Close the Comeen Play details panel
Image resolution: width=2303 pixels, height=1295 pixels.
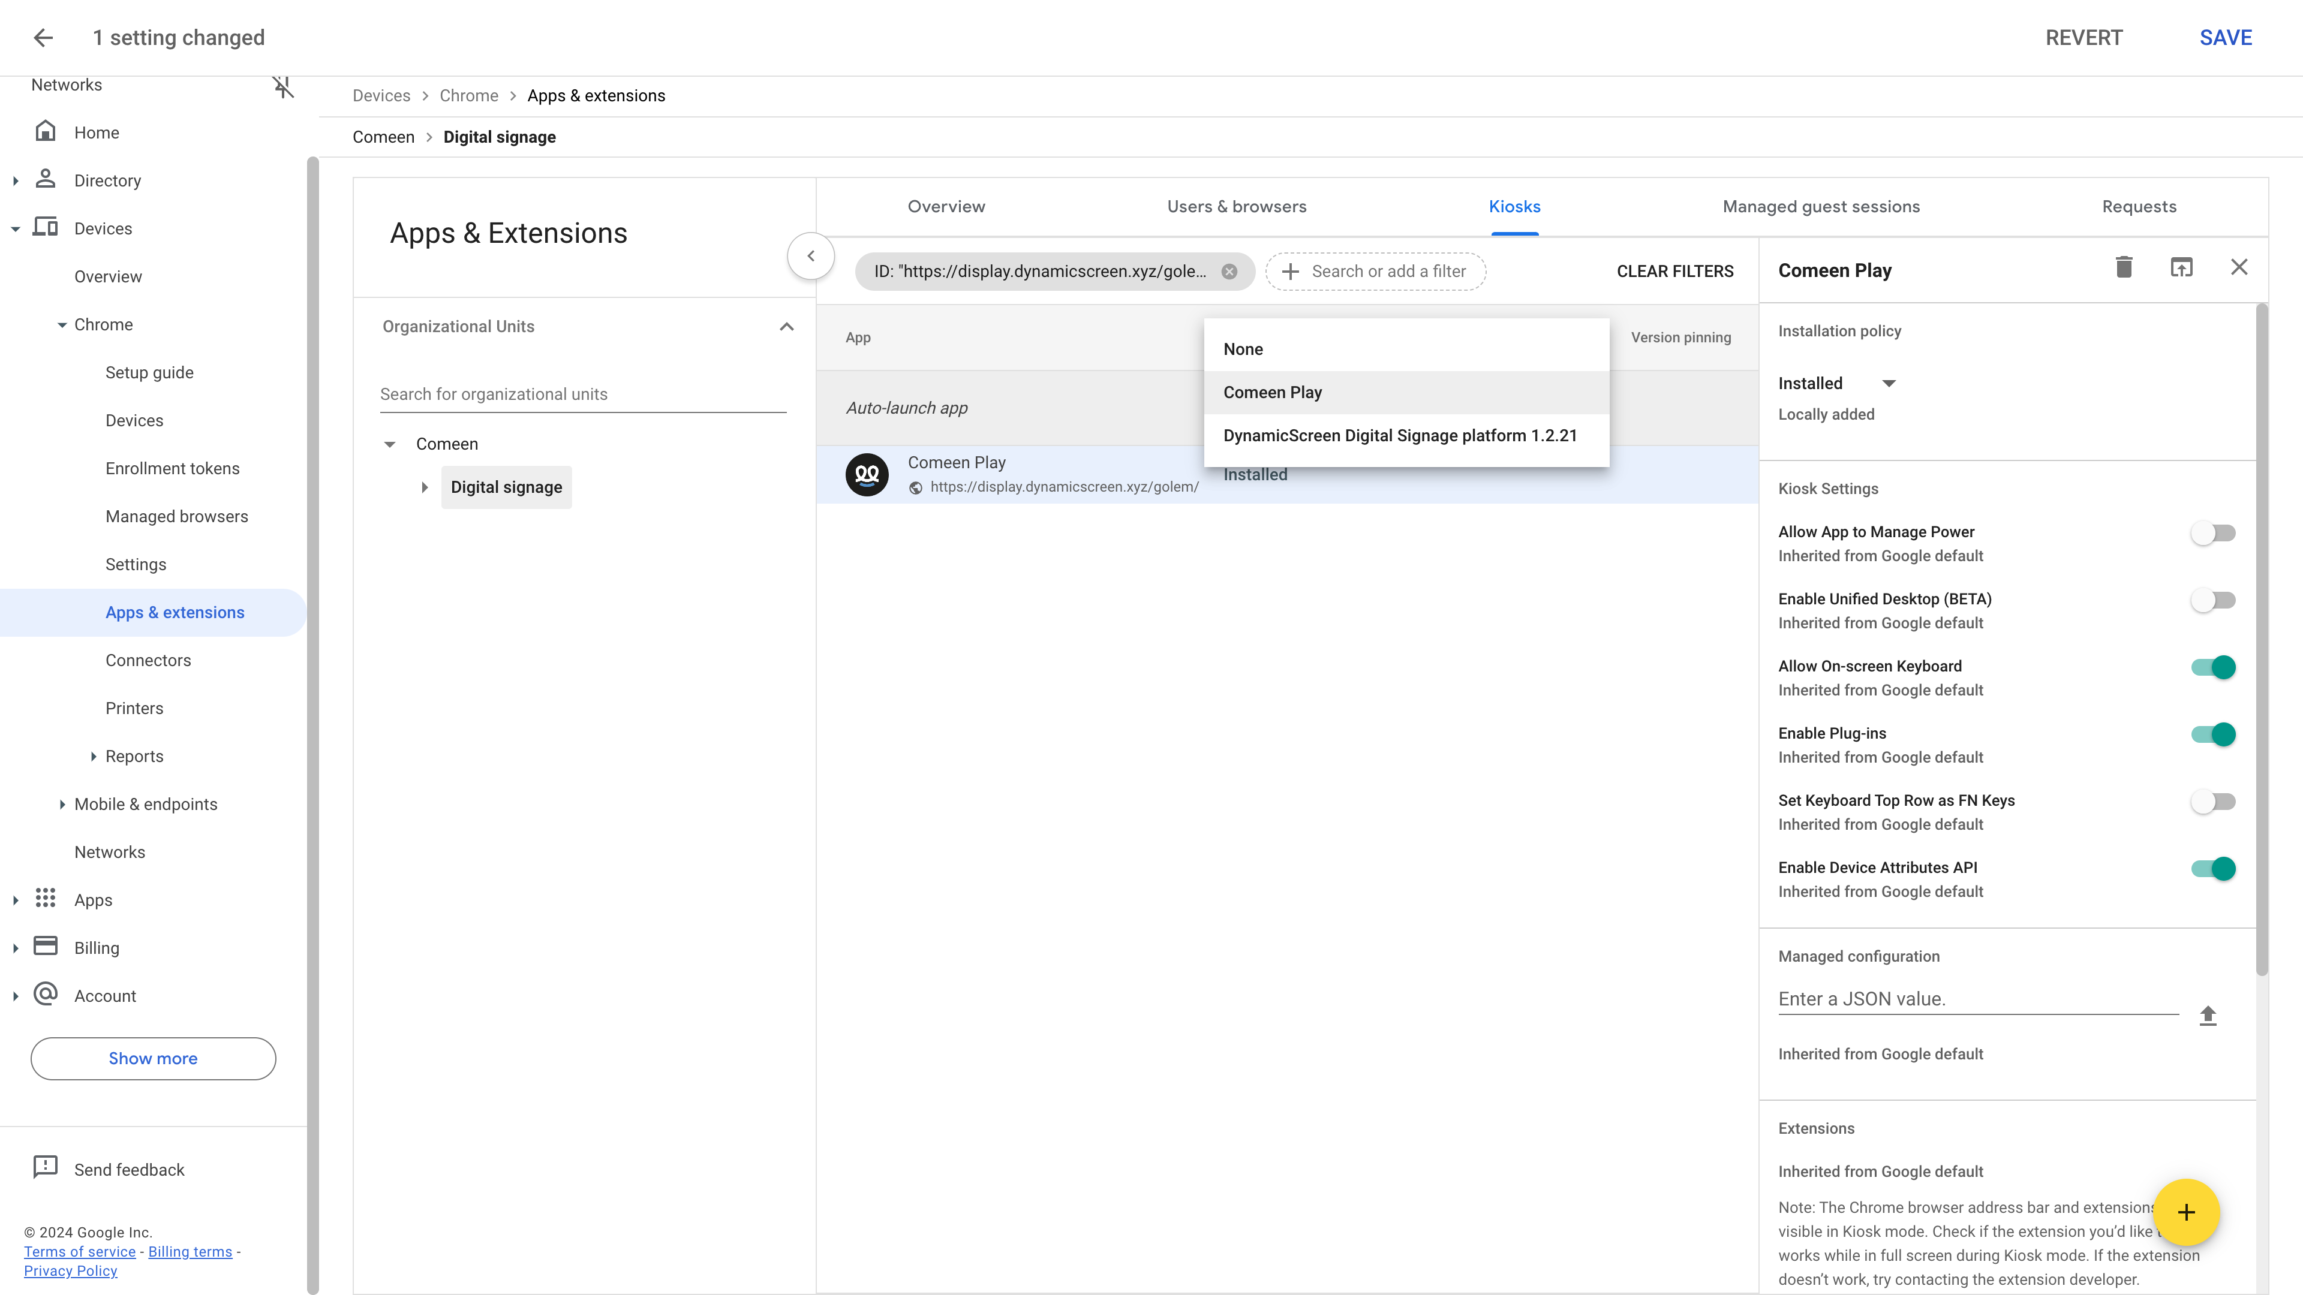2239,267
